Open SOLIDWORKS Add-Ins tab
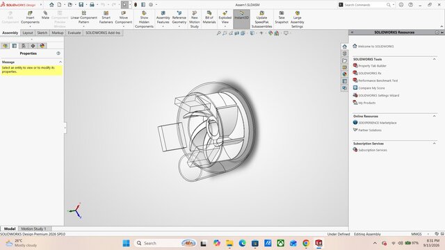Viewport: 445px width, 250px height. point(103,33)
